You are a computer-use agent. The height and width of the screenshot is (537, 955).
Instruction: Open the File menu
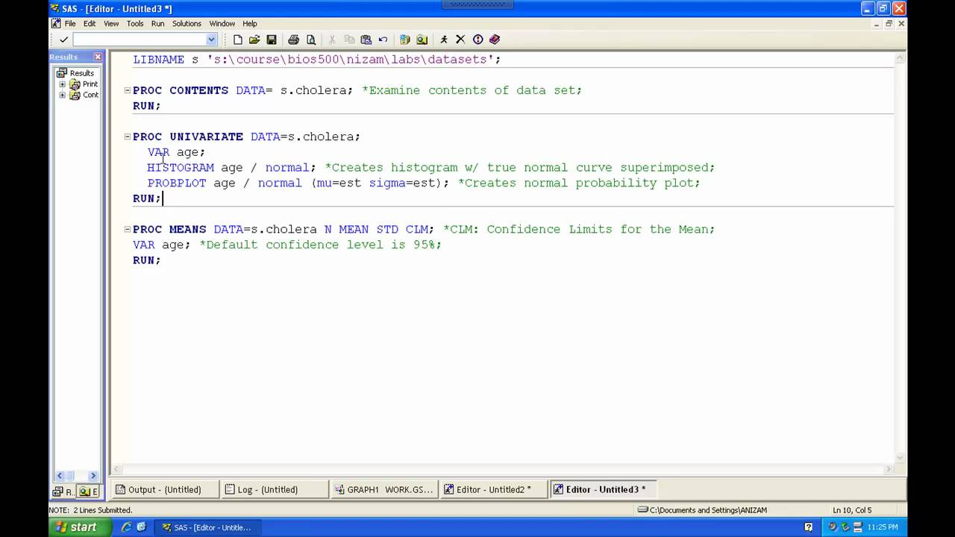point(70,23)
